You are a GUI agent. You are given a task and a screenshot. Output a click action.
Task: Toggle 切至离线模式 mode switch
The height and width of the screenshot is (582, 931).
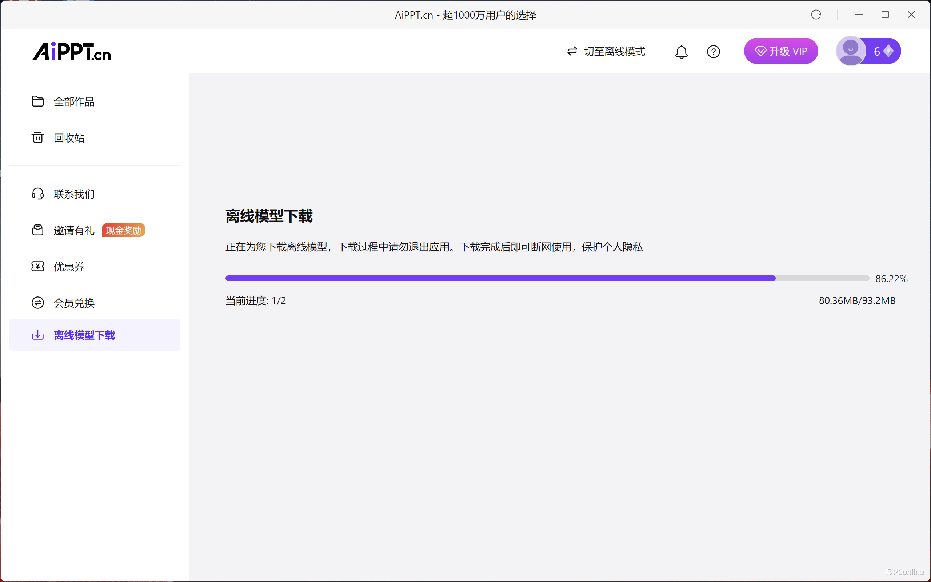606,51
